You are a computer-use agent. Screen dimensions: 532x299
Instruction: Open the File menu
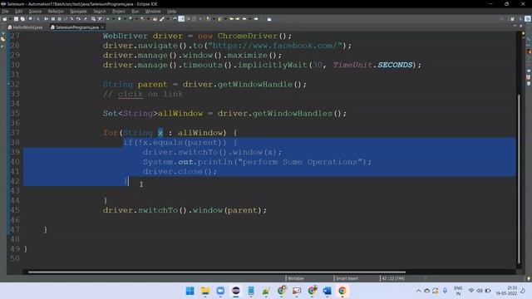pos(5,11)
